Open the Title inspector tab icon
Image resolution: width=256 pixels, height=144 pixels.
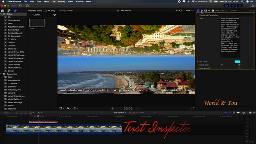pyautogui.click(x=198, y=10)
